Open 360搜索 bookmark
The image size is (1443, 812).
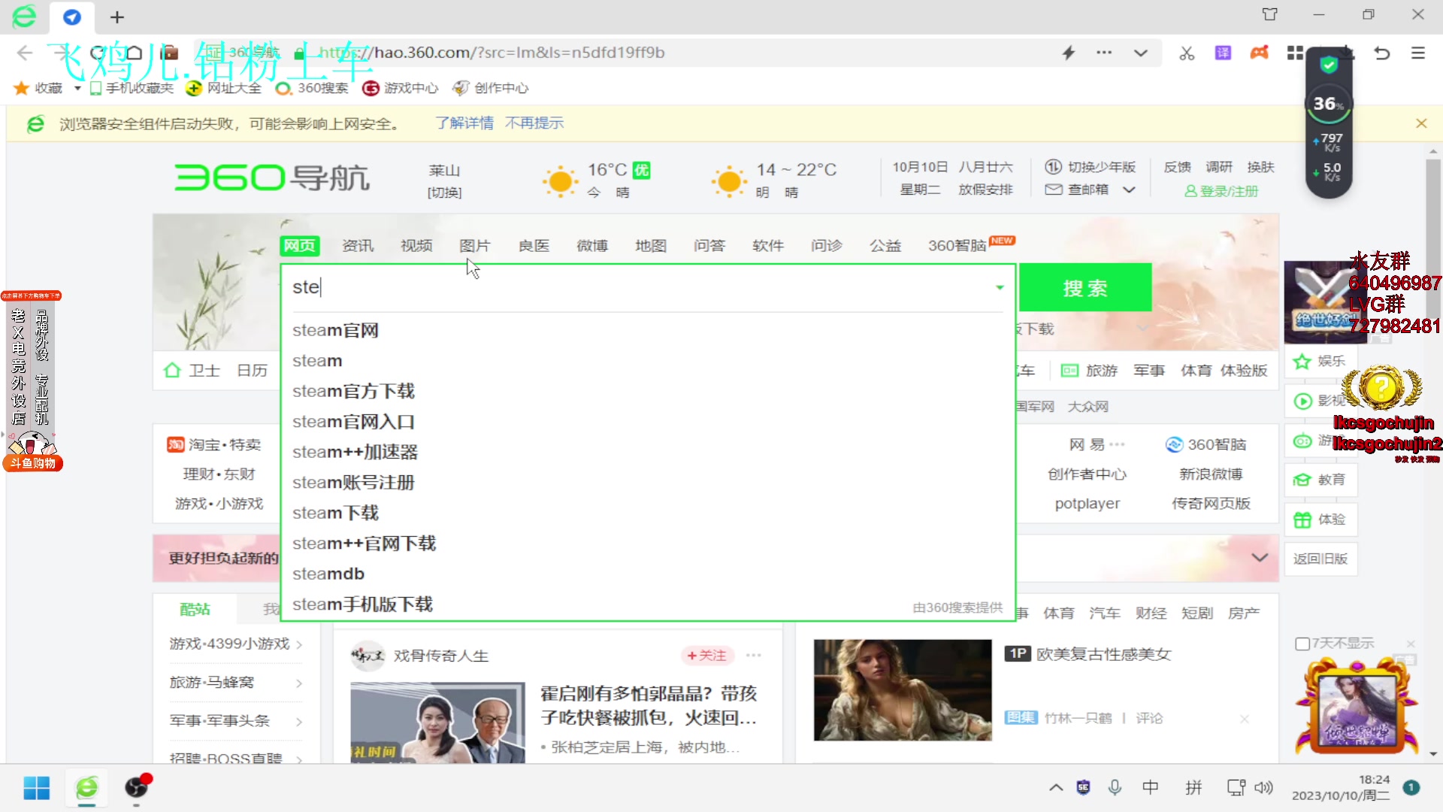coord(312,88)
